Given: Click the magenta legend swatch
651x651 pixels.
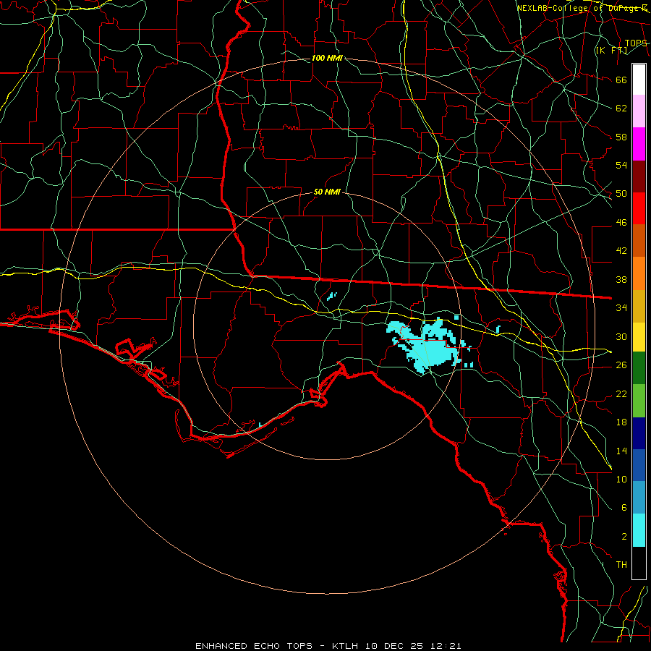Looking at the screenshot, I should (639, 144).
